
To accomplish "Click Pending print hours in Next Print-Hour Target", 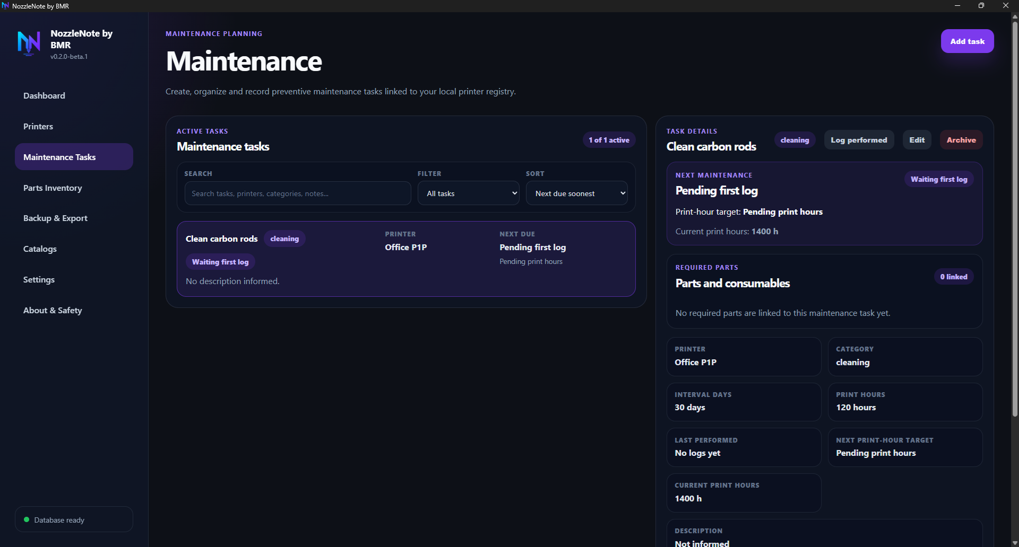I will point(876,453).
